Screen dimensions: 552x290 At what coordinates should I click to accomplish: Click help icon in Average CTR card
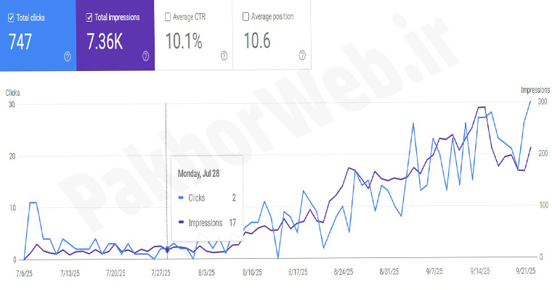224,56
